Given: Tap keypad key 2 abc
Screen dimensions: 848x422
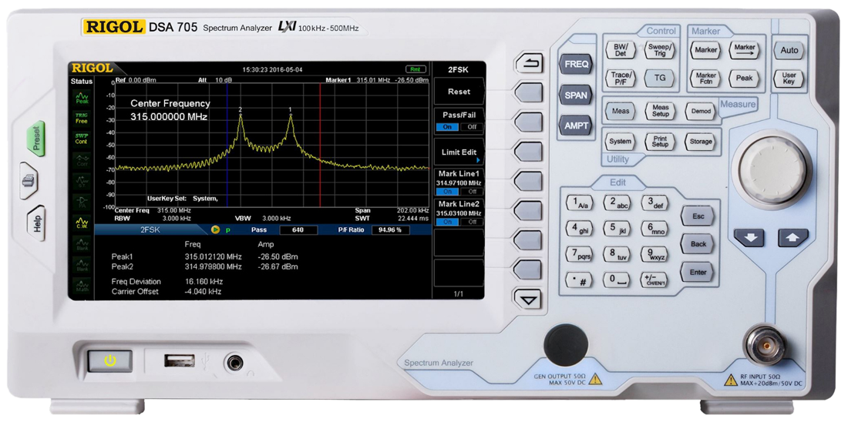Looking at the screenshot, I should pyautogui.click(x=617, y=203).
